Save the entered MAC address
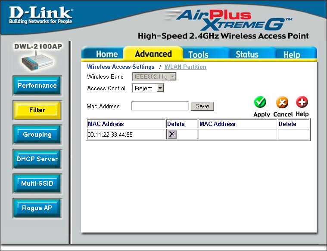The image size is (327, 251). click(202, 106)
